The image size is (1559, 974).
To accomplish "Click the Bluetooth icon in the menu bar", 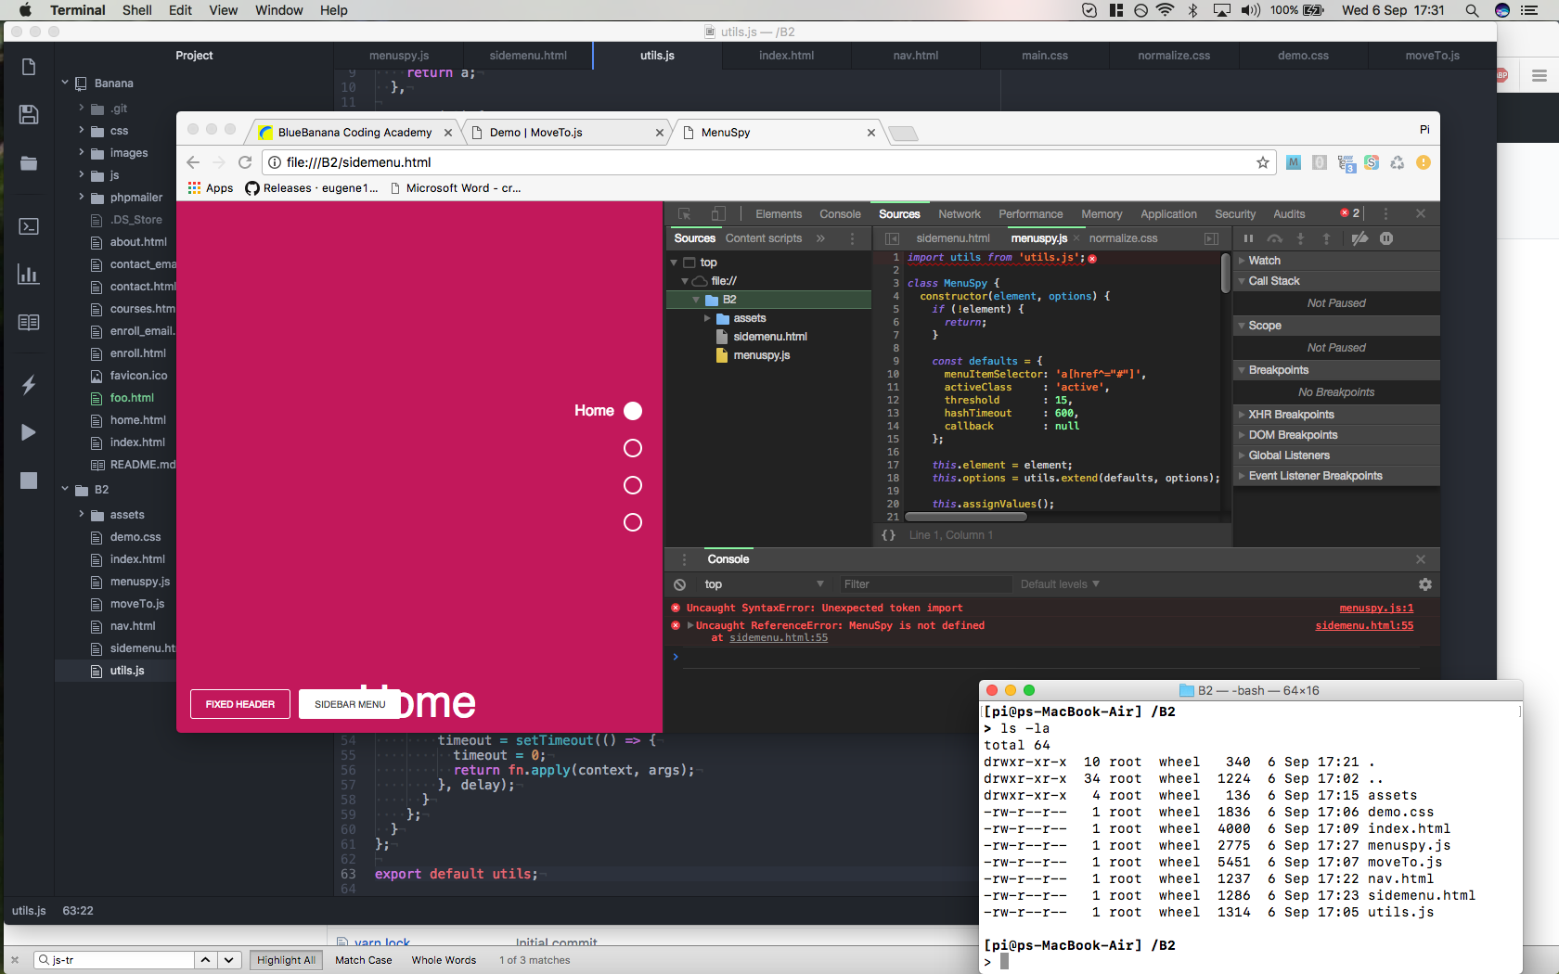I will (1193, 10).
